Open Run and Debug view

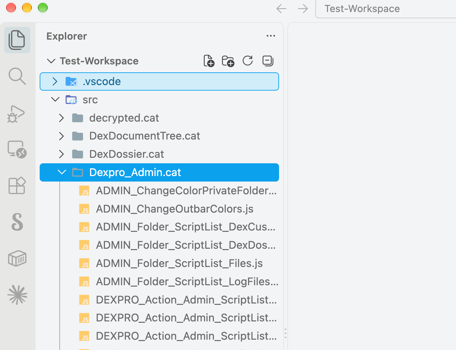tap(16, 114)
